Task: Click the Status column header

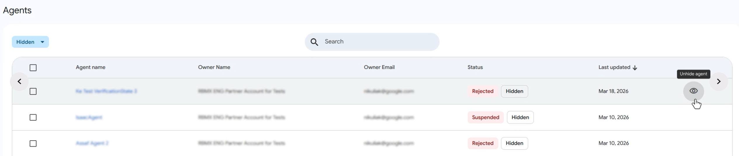Action: point(475,67)
